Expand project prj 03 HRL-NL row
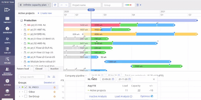This screenshot has width=201, height=100. (x=22, y=25)
